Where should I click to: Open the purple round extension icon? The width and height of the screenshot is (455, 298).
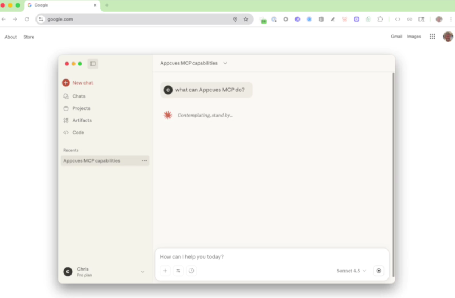coord(297,19)
